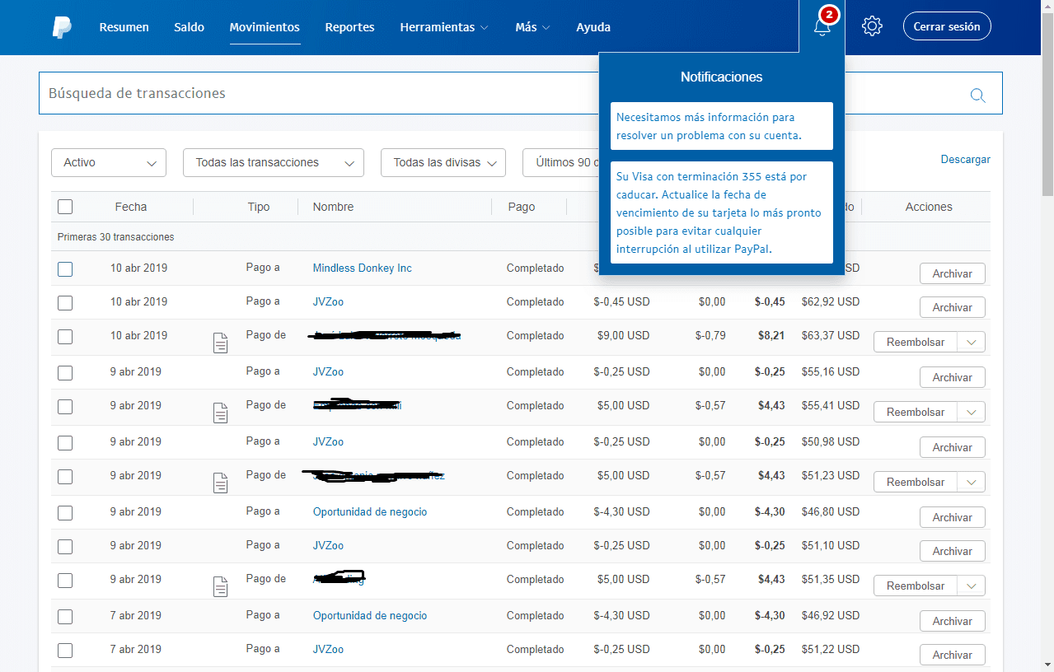1054x672 pixels.
Task: Open settings gear icon
Action: coord(872,26)
